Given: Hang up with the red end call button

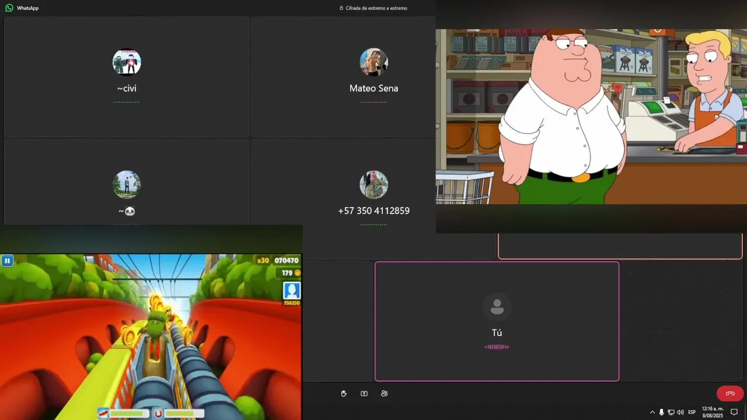Looking at the screenshot, I should click(730, 394).
